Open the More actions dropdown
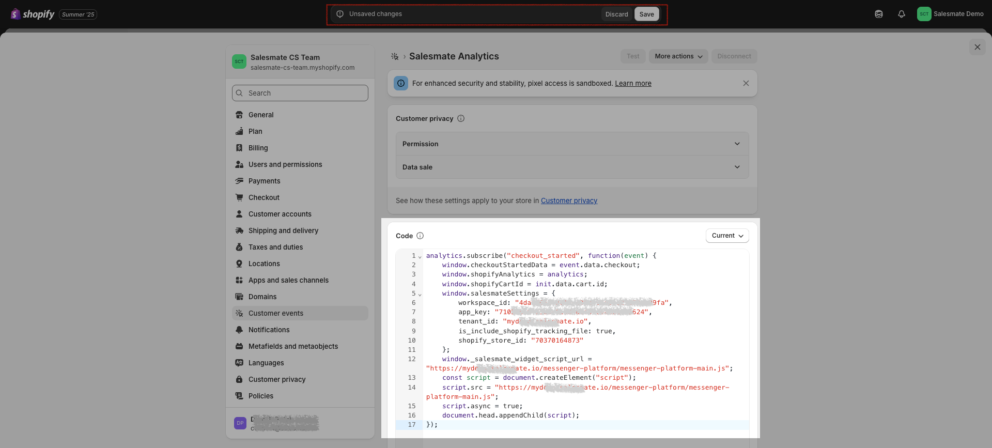Viewport: 992px width, 448px height. point(678,56)
